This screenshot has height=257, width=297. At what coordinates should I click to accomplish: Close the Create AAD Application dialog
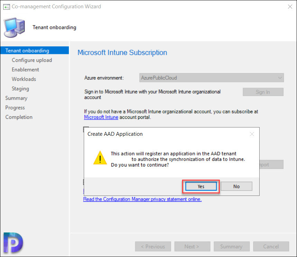pyautogui.click(x=252, y=134)
